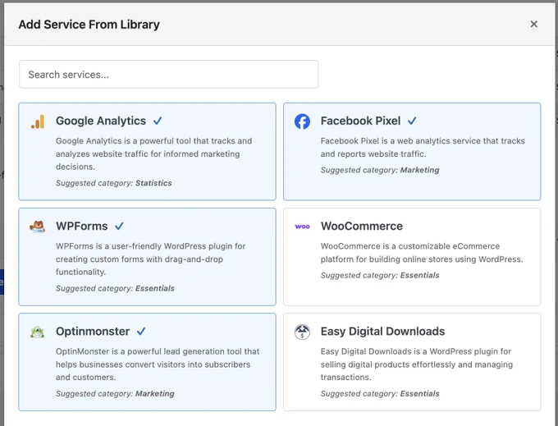Select the WPForms heading

coord(81,226)
